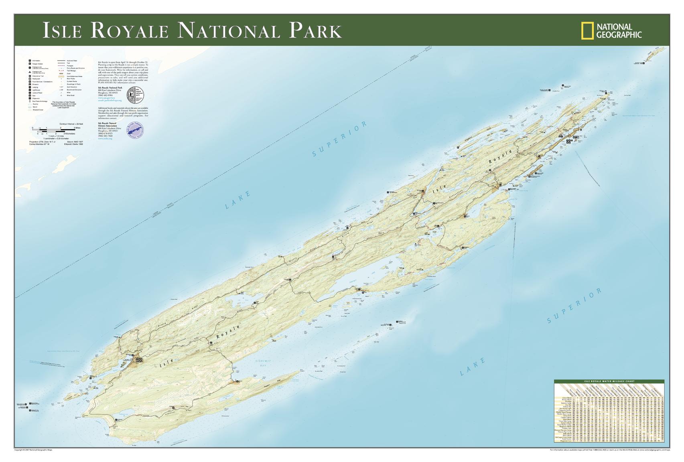Click the 'Isle Royale National Park' address heading
Viewport: 684px width, 462px height.
pyautogui.click(x=110, y=87)
